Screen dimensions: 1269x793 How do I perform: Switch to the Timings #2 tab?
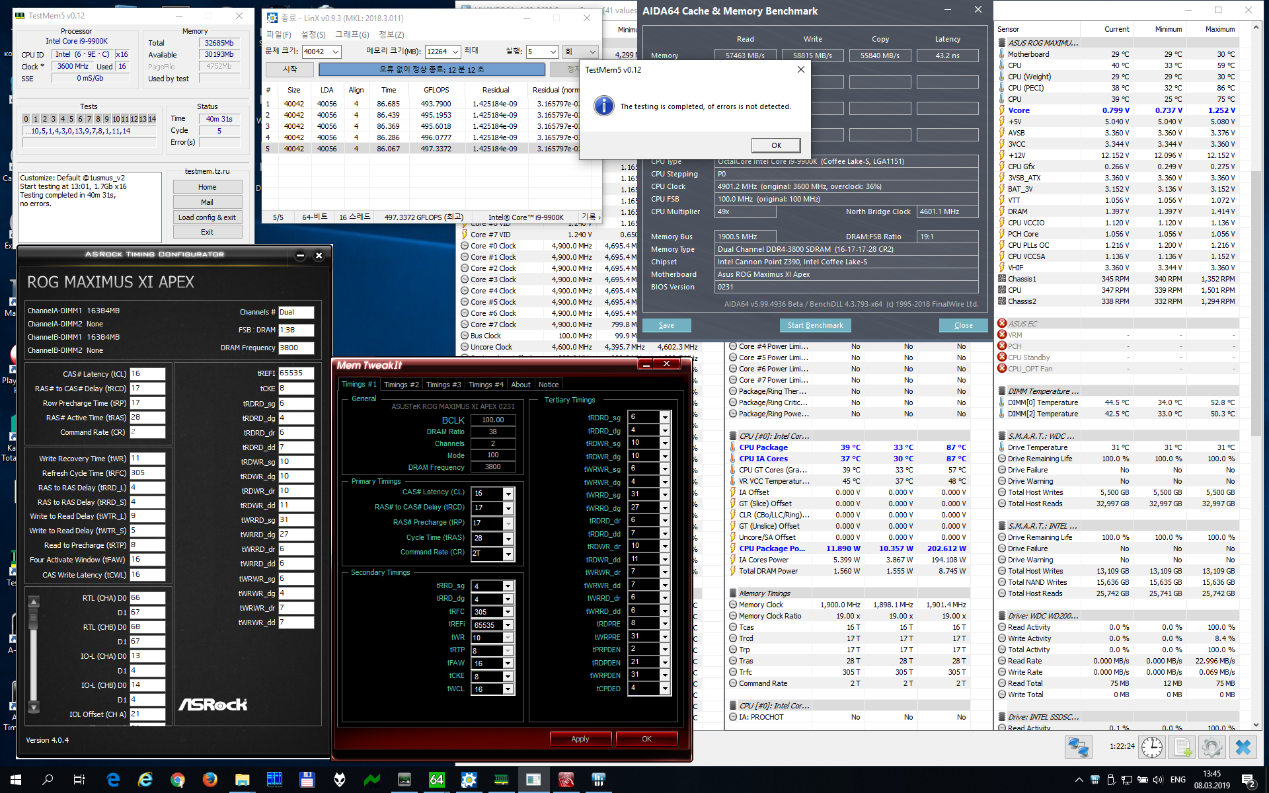[401, 385]
